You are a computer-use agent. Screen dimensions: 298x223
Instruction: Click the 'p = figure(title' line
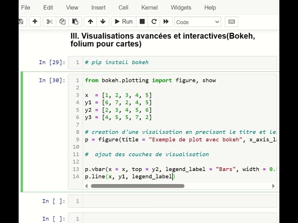coord(181,139)
